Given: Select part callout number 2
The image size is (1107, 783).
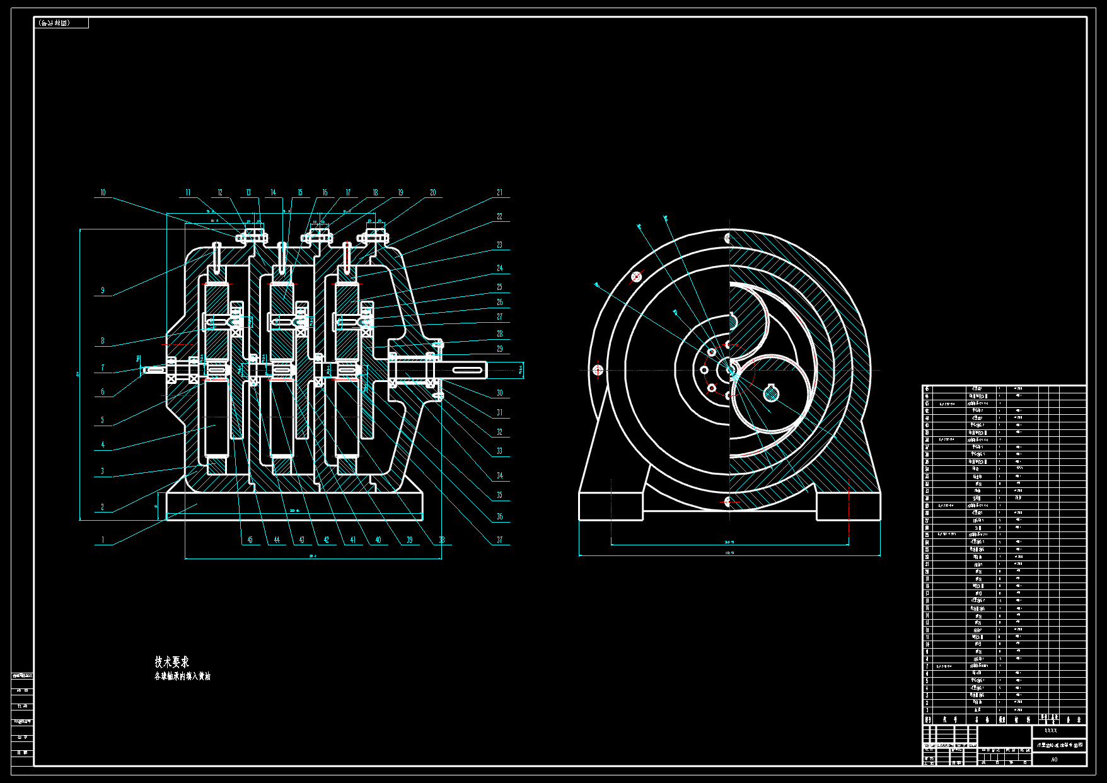Looking at the screenshot, I should tap(103, 507).
